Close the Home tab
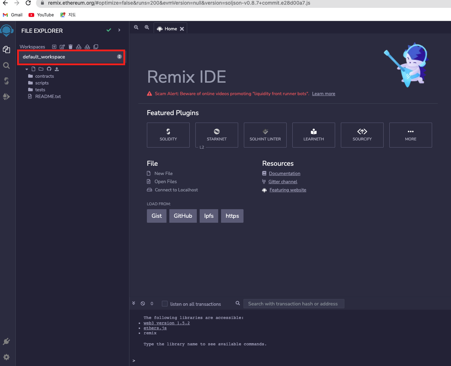The image size is (451, 366). coord(182,29)
